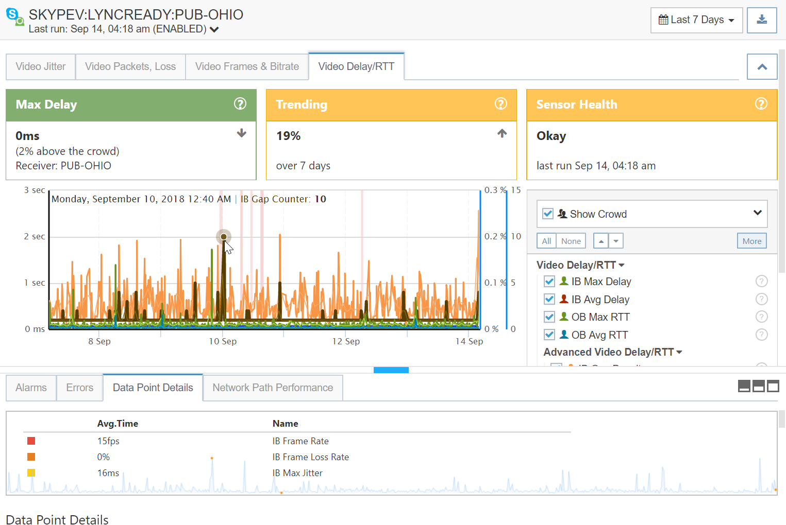Click help icon beside OB Avg RTT
Viewport: 786px width, 525px height.
pyautogui.click(x=761, y=335)
